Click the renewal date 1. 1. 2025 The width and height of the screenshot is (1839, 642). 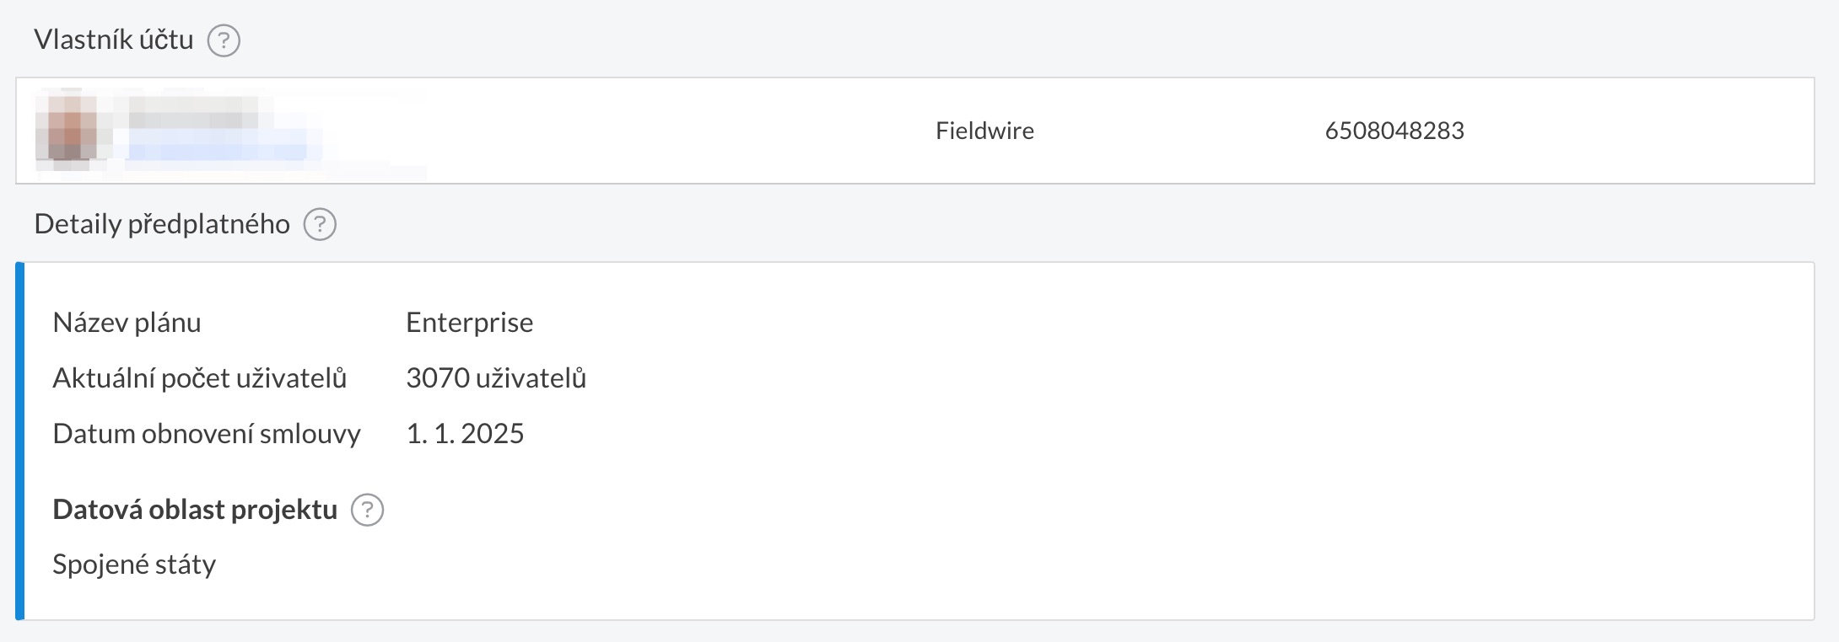point(465,434)
